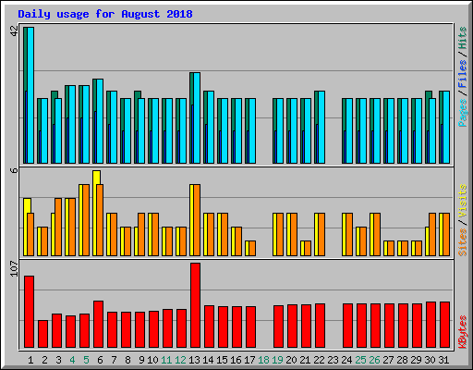Screen dimensions: 473x370
Task: Click the red KBytes bar for day 2
Action: (42, 334)
